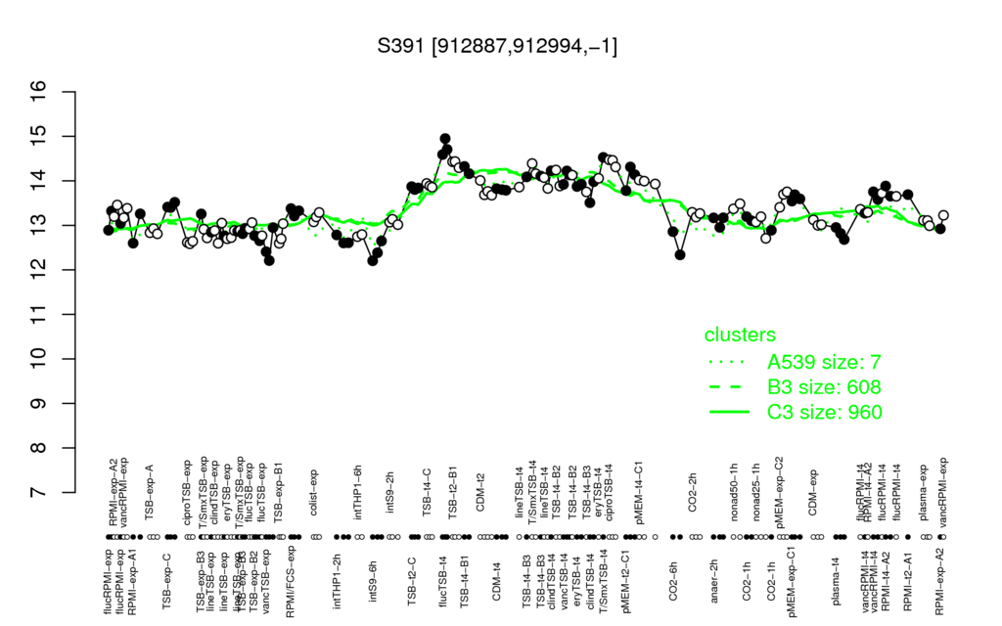
Task: Click the TSB-exp-C axis label
Action: (x=166, y=579)
